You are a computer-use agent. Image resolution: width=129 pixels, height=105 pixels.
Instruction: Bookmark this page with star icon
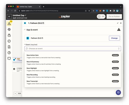89,11
